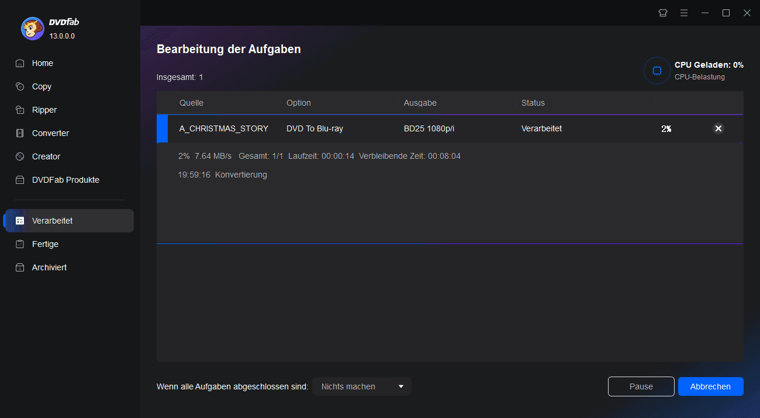Click the Ripper sidebar icon
The image size is (760, 418).
pyautogui.click(x=20, y=110)
